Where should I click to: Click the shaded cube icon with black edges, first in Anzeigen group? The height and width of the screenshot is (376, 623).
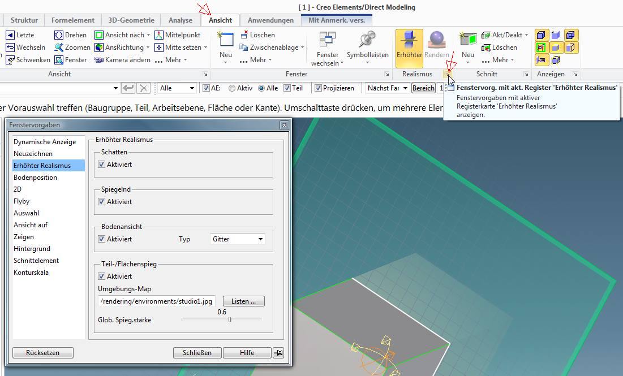tap(541, 35)
